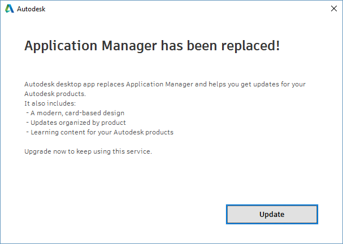343x244 pixels.
Task: Click the word 'Manager' in the heading
Action: click(129, 46)
